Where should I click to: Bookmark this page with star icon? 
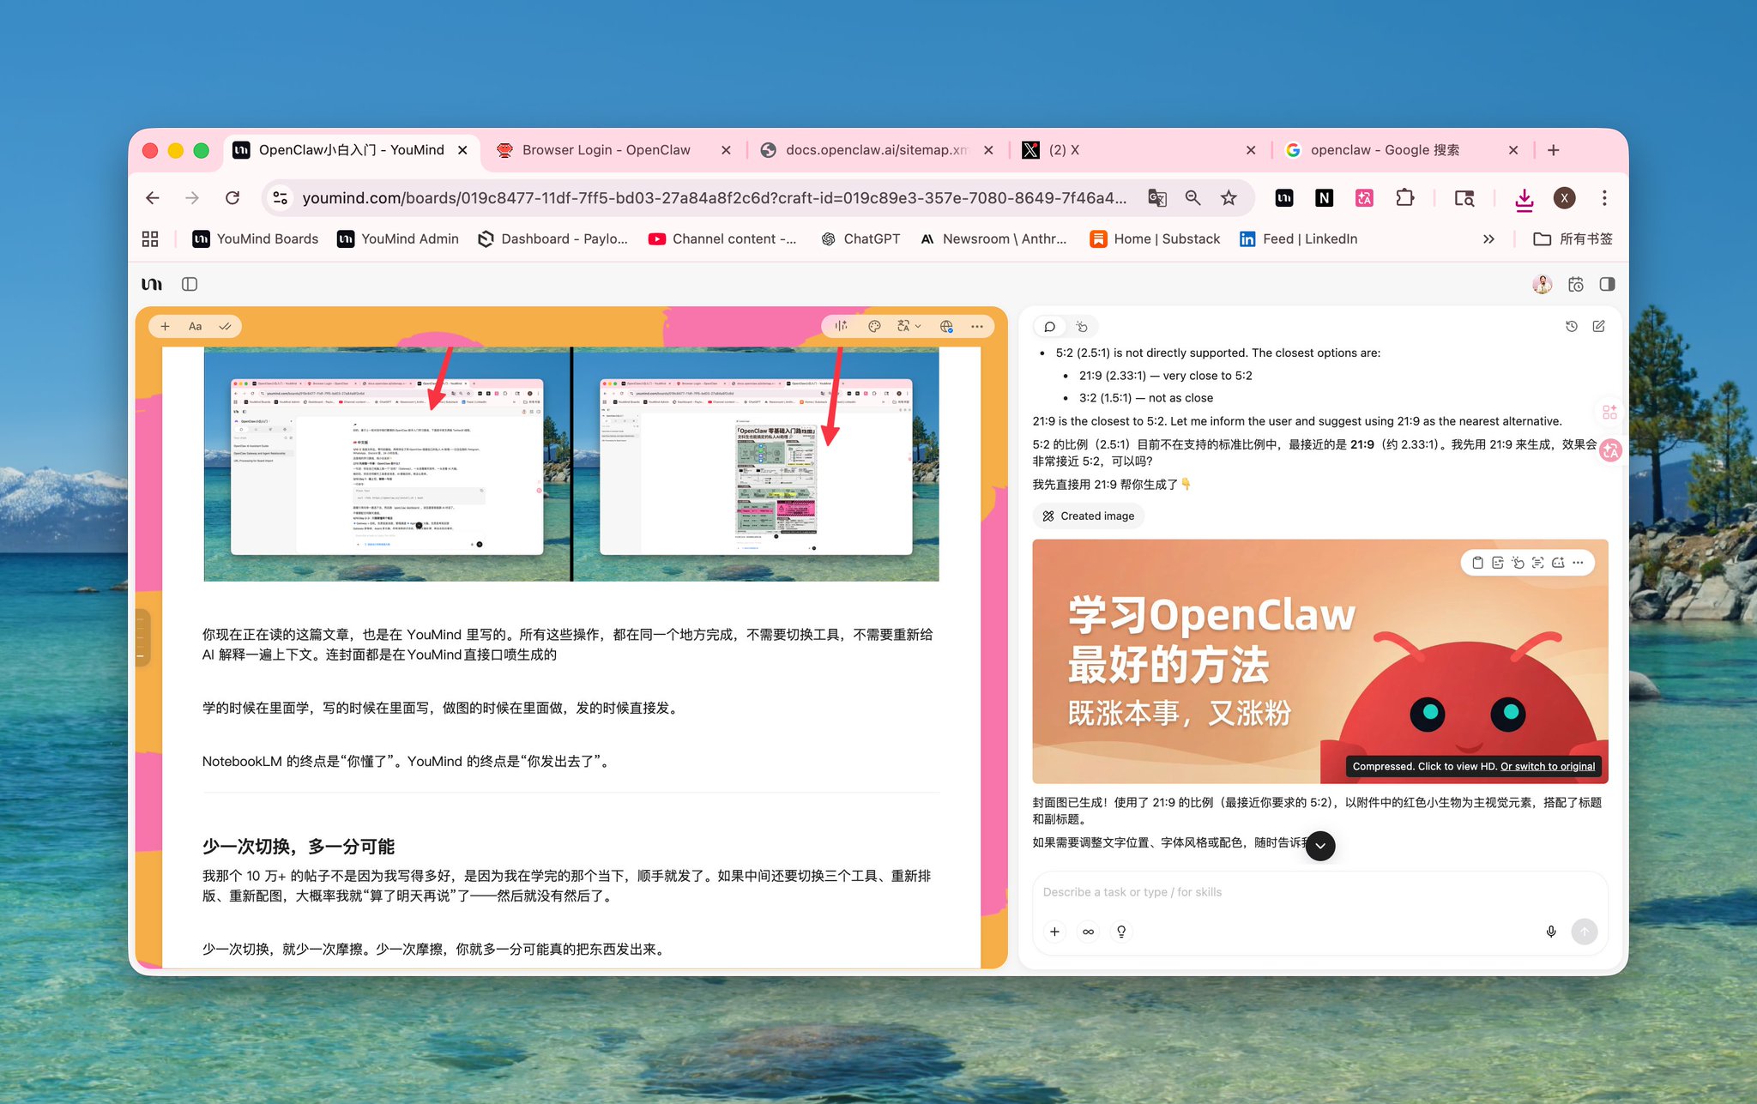click(x=1229, y=198)
